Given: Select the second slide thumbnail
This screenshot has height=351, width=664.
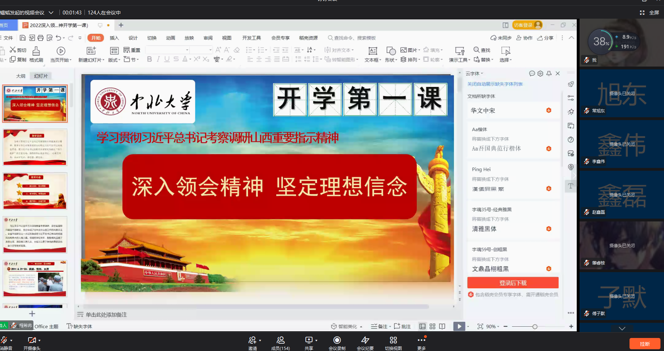Looking at the screenshot, I should point(35,147).
